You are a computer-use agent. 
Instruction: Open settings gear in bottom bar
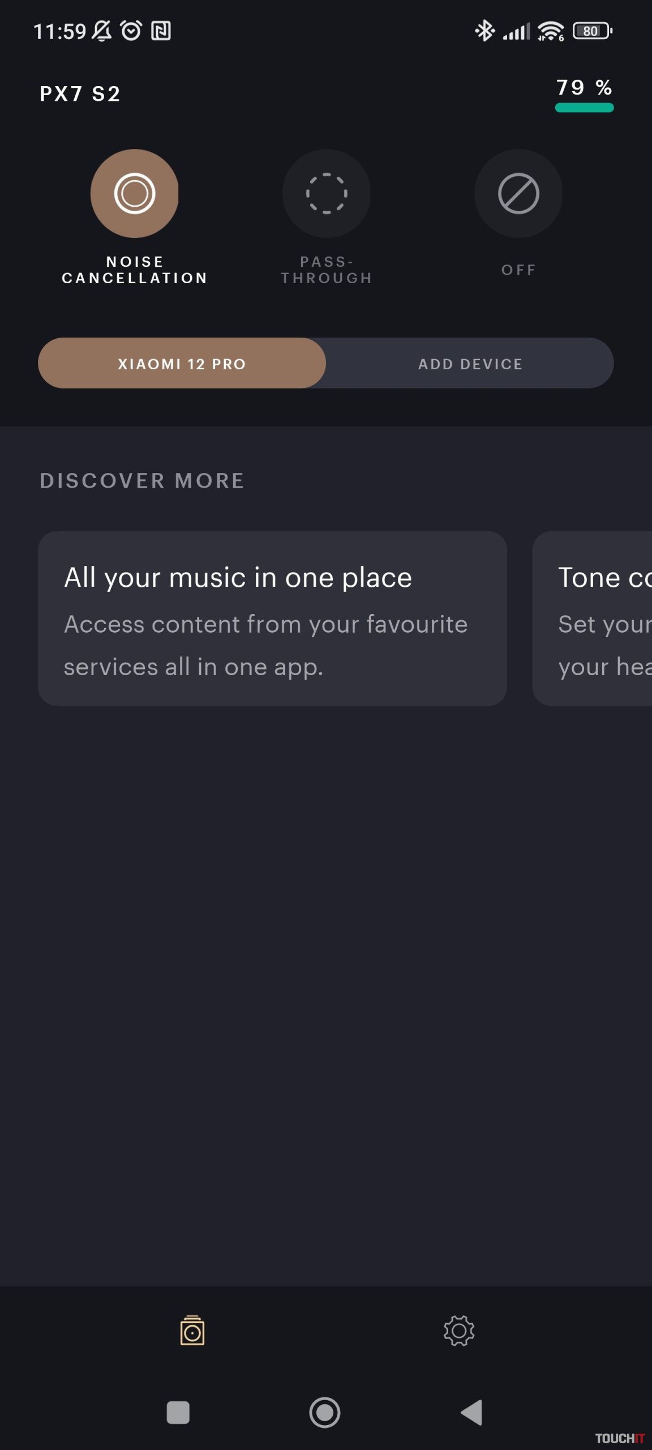tap(459, 1330)
